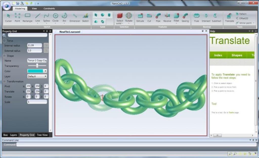Image resolution: width=259 pixels, height=158 pixels.
Task: Open the Help panel options dropdown
Action: (x=249, y=31)
